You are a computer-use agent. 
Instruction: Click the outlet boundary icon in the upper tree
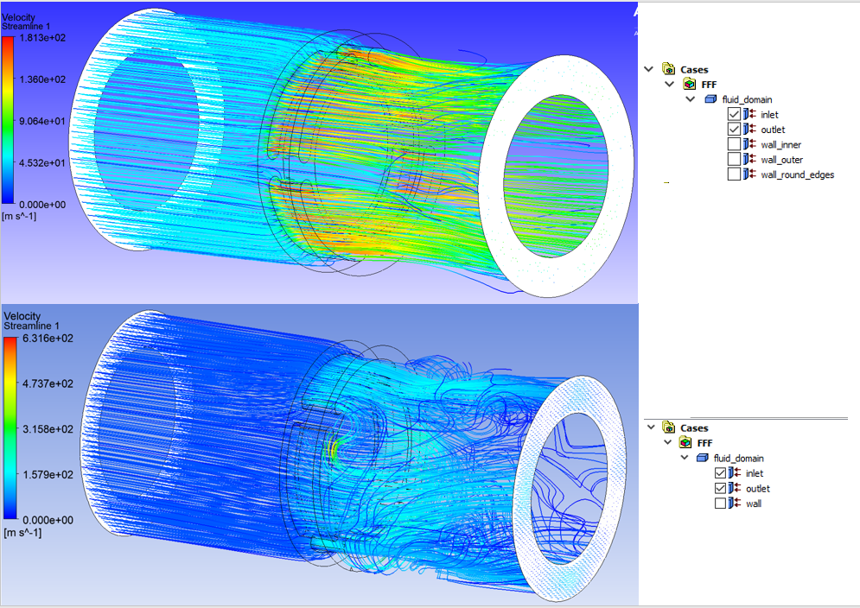(x=749, y=129)
